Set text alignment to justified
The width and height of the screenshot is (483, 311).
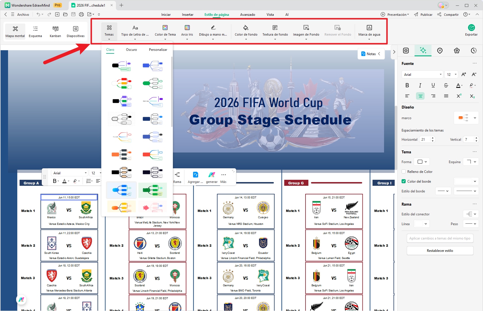coord(446,96)
